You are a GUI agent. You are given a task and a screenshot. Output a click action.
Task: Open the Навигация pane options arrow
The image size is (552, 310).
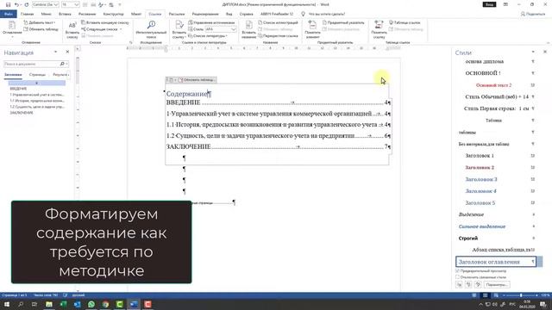[55, 52]
